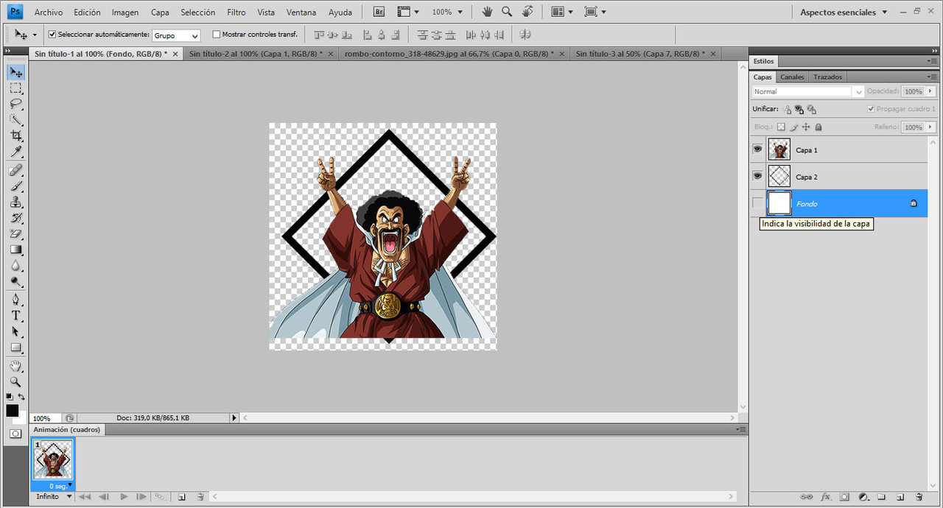943x508 pixels.
Task: Open the frame delay 0 seg. dropdown
Action: [x=60, y=486]
